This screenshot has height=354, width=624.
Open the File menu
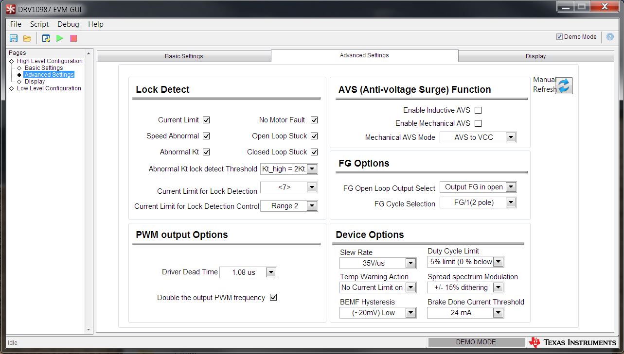16,24
